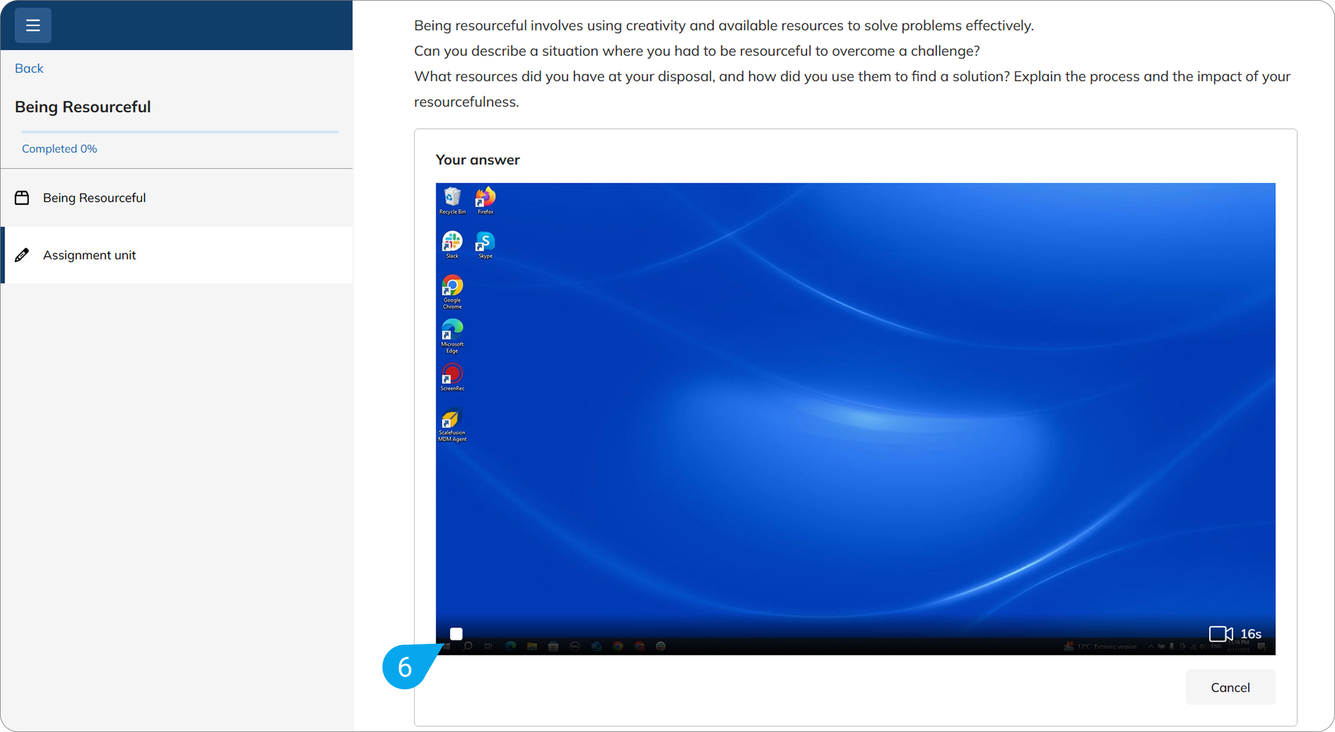Click the File Explorer folder on recorded taskbar
This screenshot has height=732, width=1335.
[x=532, y=646]
